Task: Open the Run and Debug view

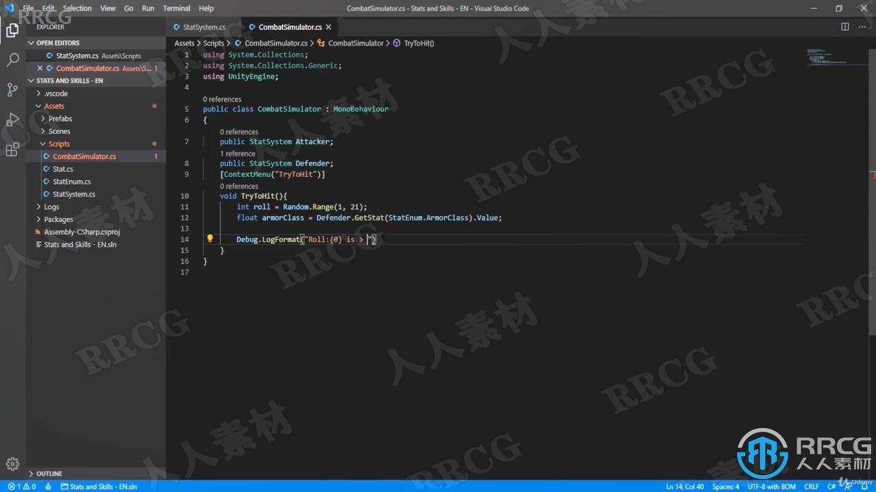Action: (x=12, y=120)
